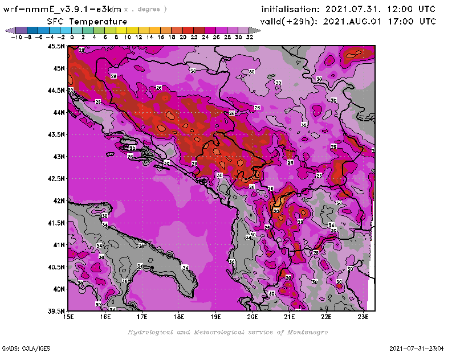
Task: Click the green swatch between 4 and 6
Action: pos(99,30)
